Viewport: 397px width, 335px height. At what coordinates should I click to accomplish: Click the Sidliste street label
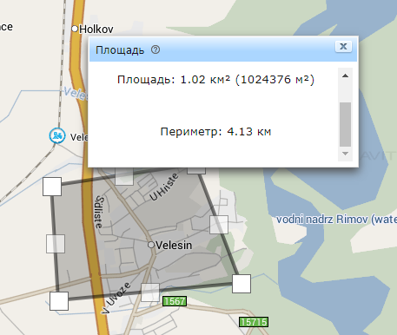click(99, 212)
